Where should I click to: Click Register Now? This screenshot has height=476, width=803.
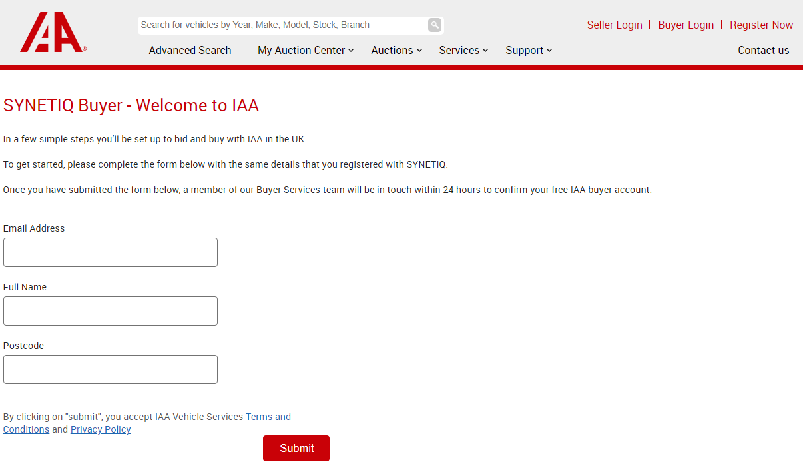click(x=761, y=25)
